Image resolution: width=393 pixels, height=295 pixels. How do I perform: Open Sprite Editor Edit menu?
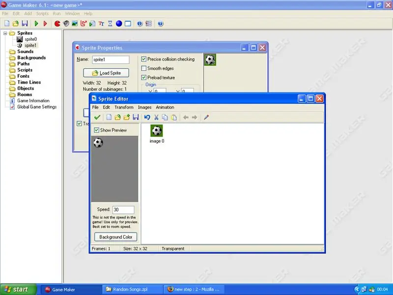[106, 107]
